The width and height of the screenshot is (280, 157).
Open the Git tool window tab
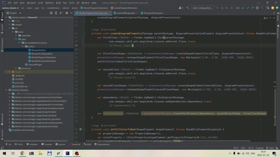pos(8,144)
